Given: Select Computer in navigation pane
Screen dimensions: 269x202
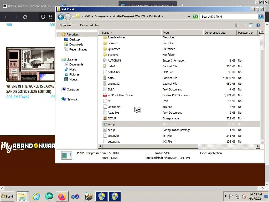Looking at the screenshot, I should [73, 89].
